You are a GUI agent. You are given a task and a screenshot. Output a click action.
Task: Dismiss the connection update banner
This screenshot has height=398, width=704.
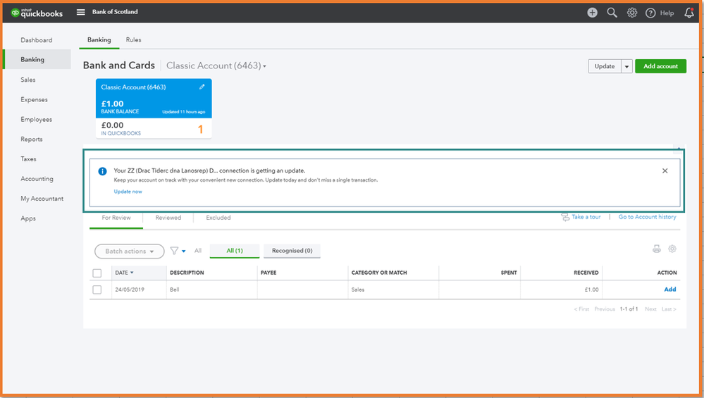click(665, 170)
